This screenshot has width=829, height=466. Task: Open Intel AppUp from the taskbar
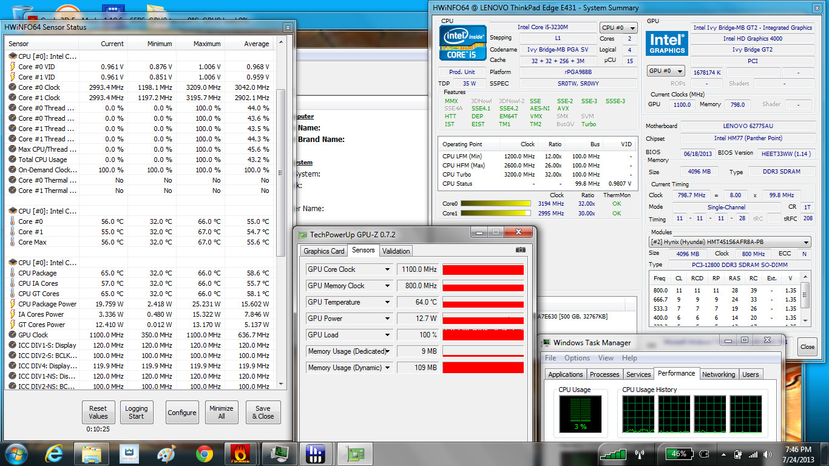pyautogui.click(x=129, y=454)
